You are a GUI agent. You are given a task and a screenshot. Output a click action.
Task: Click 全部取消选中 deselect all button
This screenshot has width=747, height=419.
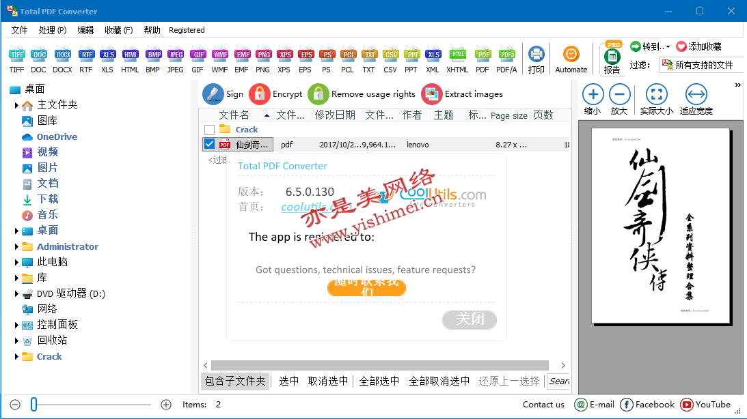point(439,381)
